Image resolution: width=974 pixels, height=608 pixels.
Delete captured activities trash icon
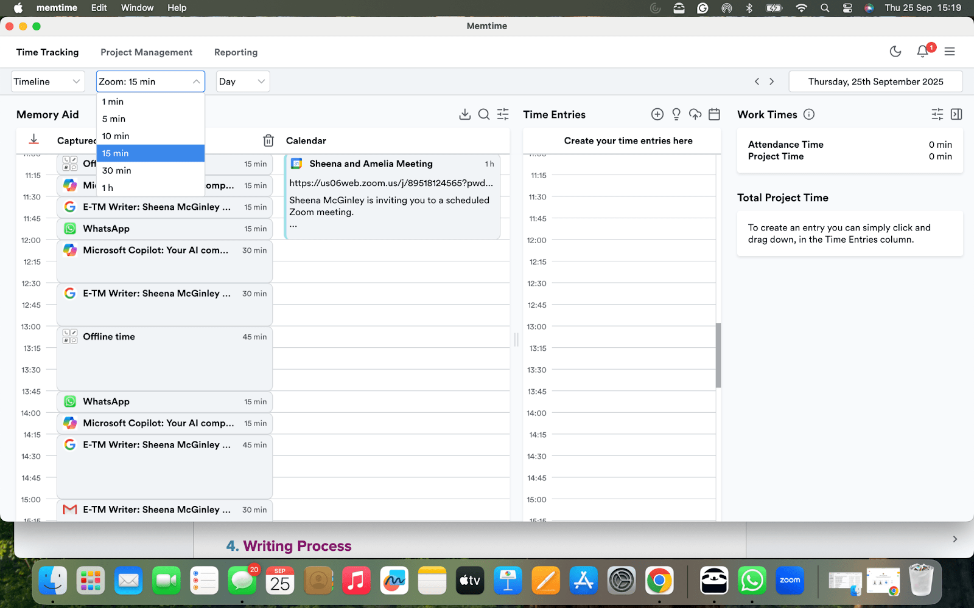tap(268, 140)
